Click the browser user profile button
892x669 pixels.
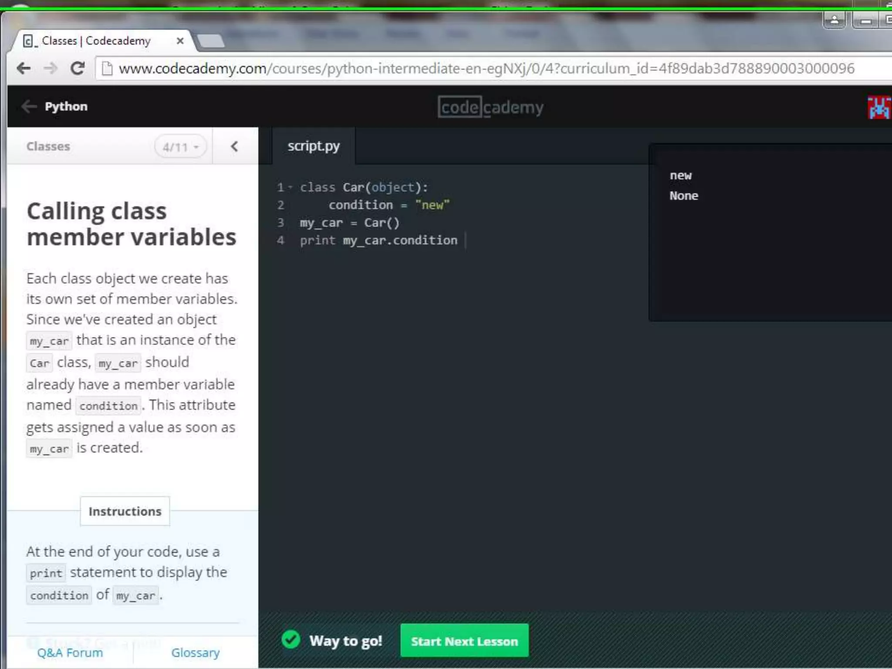(834, 20)
